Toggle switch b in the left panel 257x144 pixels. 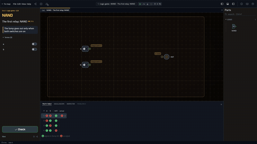tap(34, 49)
